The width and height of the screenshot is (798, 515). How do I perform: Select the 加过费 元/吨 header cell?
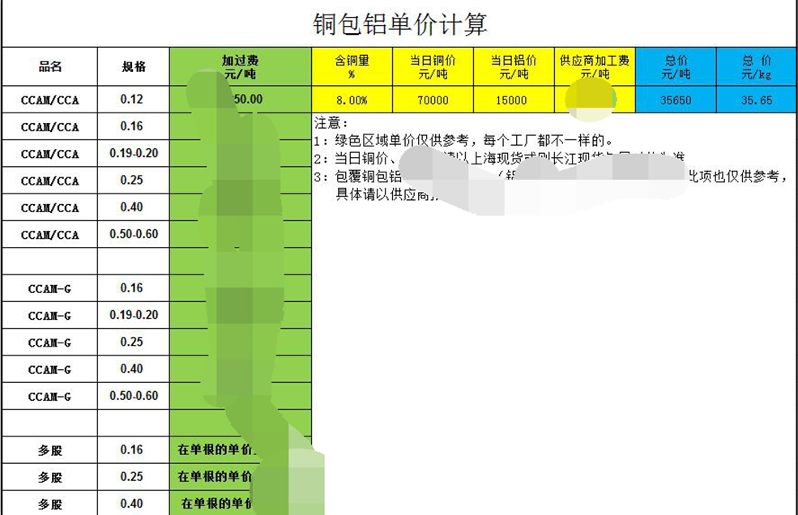(241, 66)
